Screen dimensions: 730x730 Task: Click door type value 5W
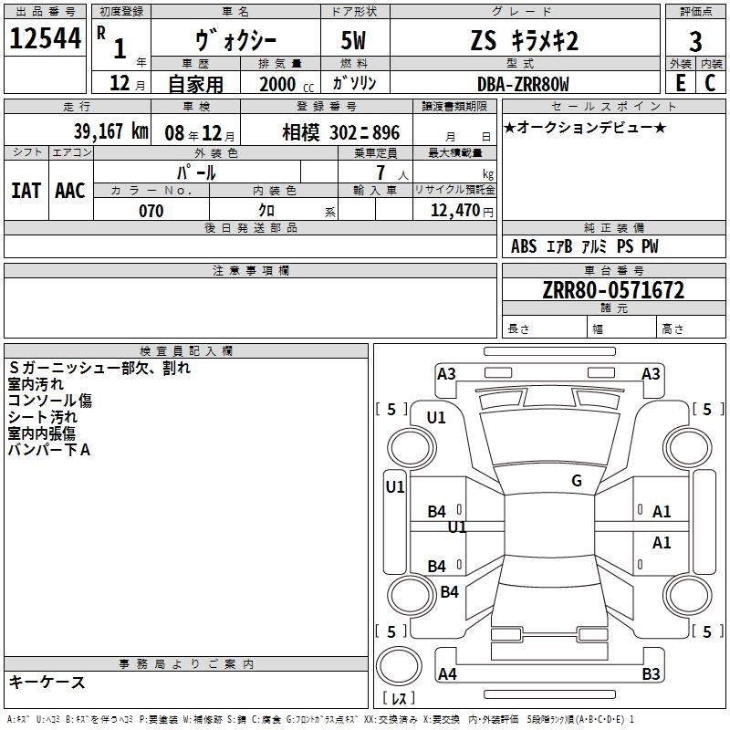click(353, 40)
